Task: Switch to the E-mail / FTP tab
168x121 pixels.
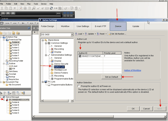Action: point(100,26)
